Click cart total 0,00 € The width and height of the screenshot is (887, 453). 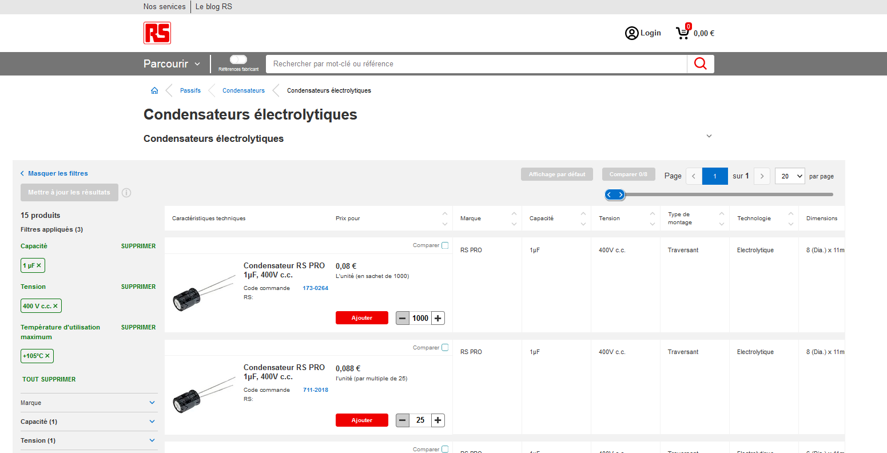(x=704, y=33)
